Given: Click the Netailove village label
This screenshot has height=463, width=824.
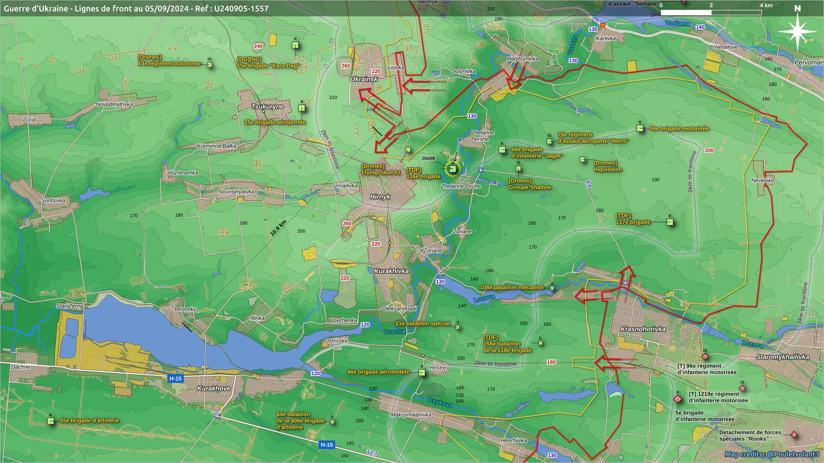Looking at the screenshot, I should (x=727, y=47).
